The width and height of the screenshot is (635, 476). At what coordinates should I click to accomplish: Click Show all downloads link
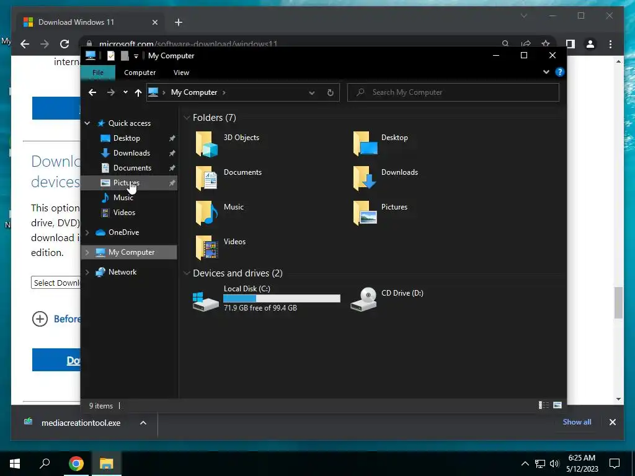pyautogui.click(x=577, y=422)
